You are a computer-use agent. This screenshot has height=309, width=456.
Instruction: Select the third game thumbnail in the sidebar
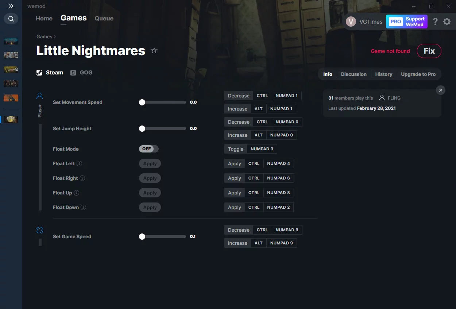11,70
